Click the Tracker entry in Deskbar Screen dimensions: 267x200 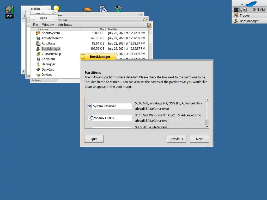point(250,15)
